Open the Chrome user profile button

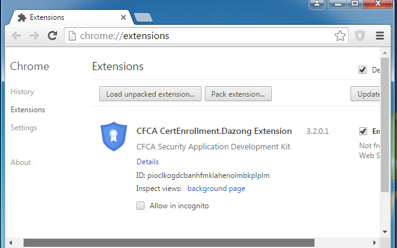pyautogui.click(x=317, y=4)
